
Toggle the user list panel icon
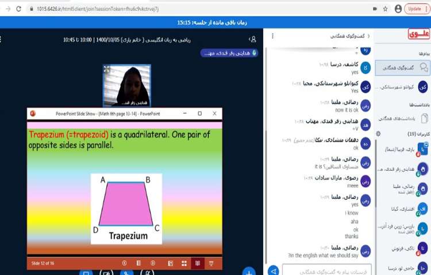253,40
